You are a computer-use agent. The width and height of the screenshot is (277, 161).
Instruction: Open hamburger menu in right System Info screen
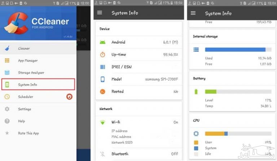tap(193, 13)
